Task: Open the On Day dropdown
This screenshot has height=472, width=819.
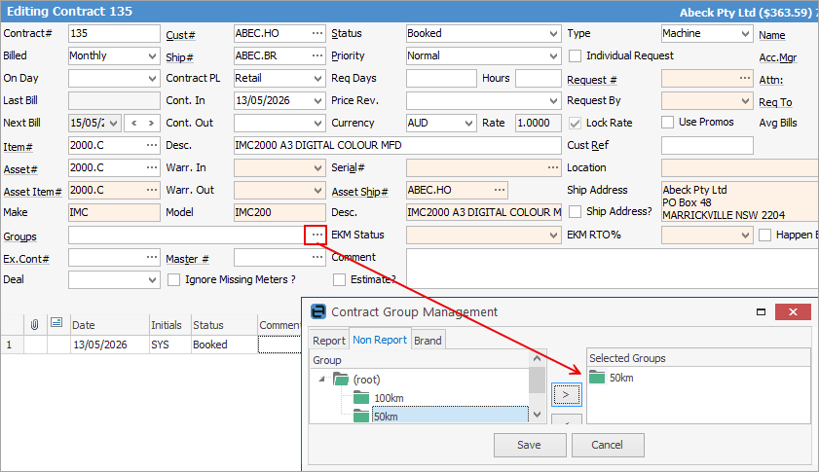Action: pyautogui.click(x=152, y=78)
